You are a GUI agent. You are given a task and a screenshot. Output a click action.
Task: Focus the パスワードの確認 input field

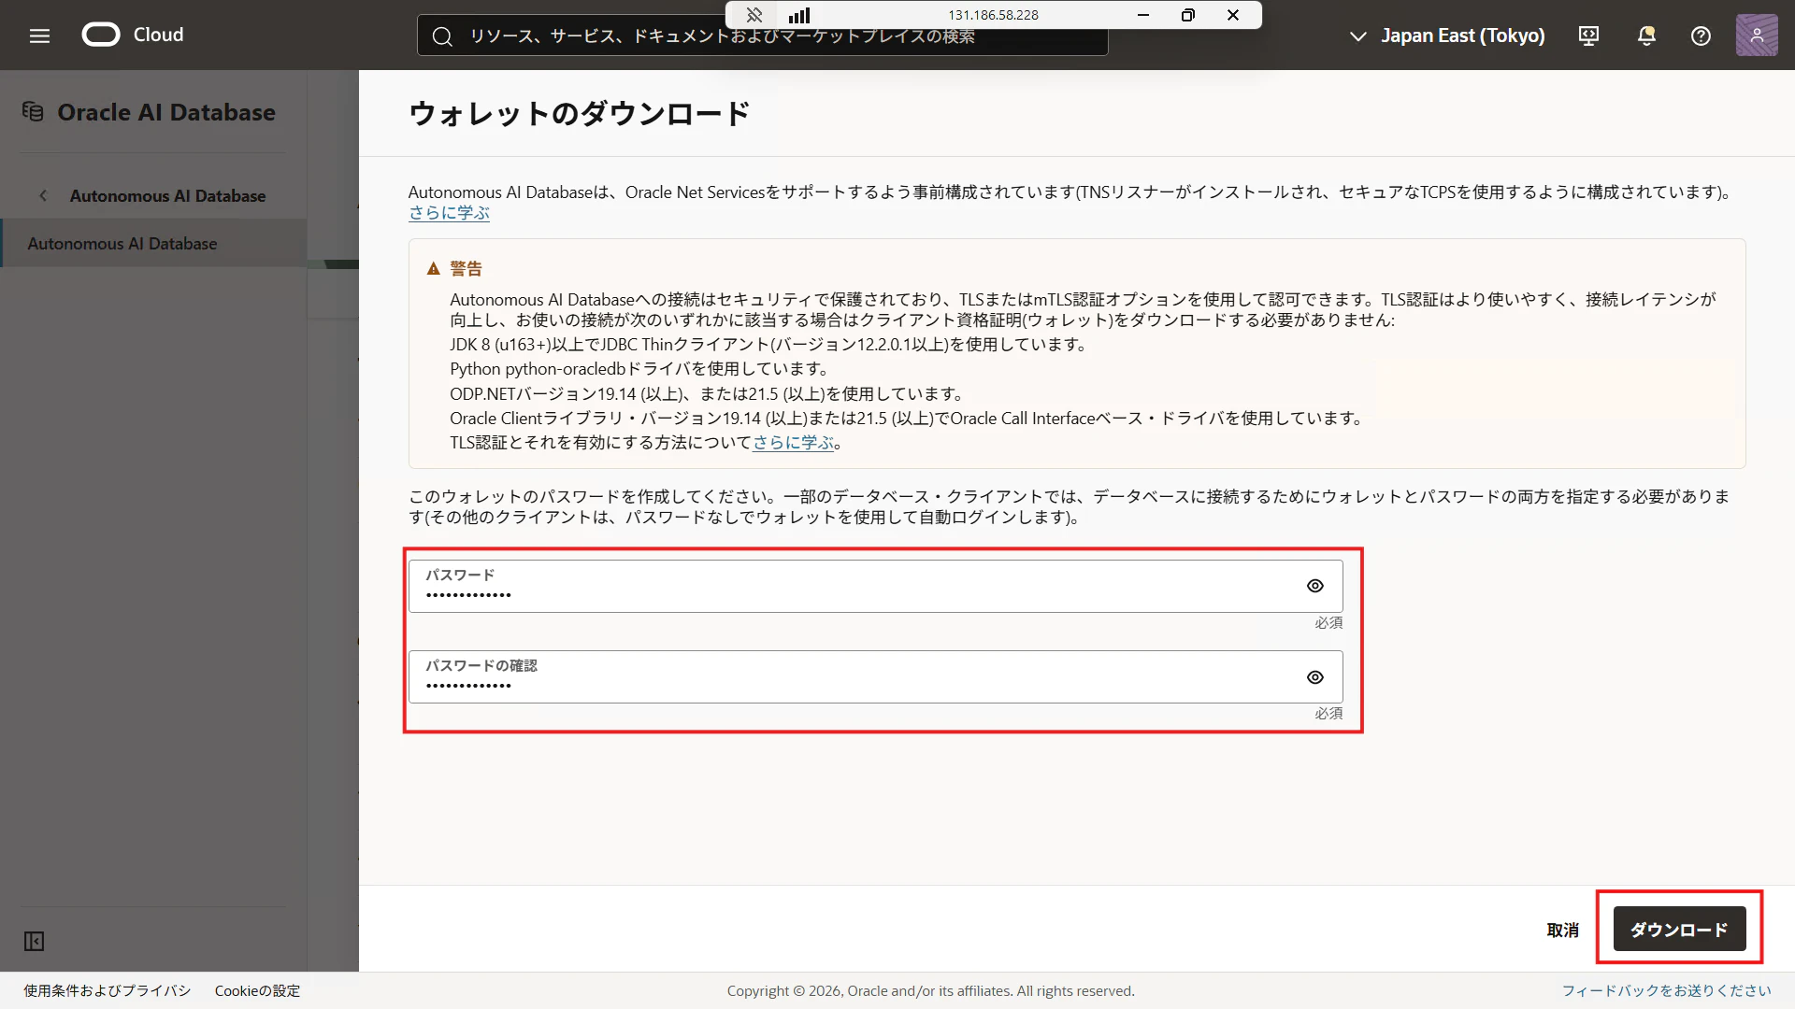coord(875,676)
